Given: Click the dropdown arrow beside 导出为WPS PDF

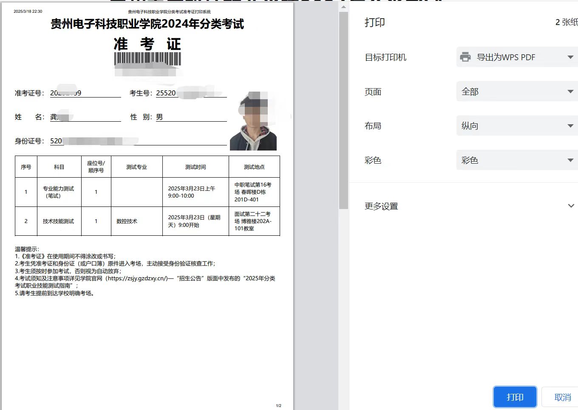Looking at the screenshot, I should tap(570, 57).
